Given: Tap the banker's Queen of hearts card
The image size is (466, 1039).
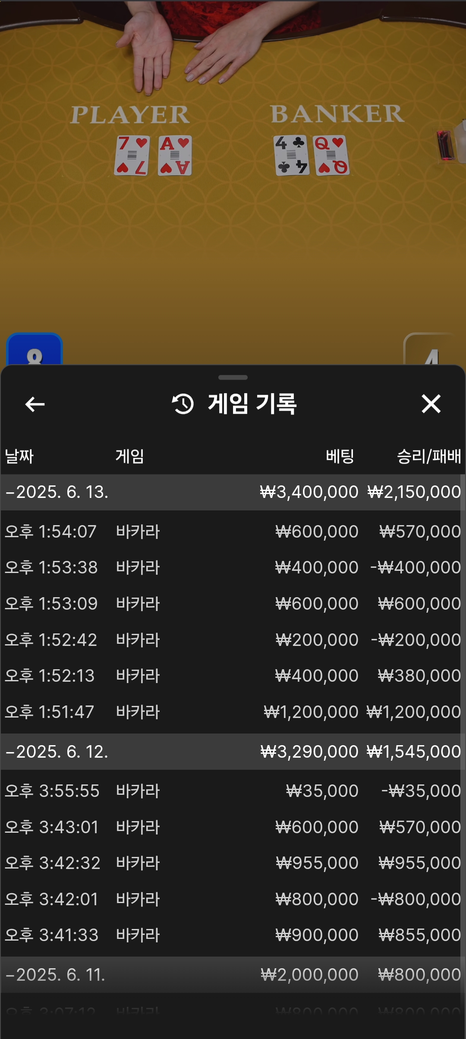Looking at the screenshot, I should click(x=331, y=155).
